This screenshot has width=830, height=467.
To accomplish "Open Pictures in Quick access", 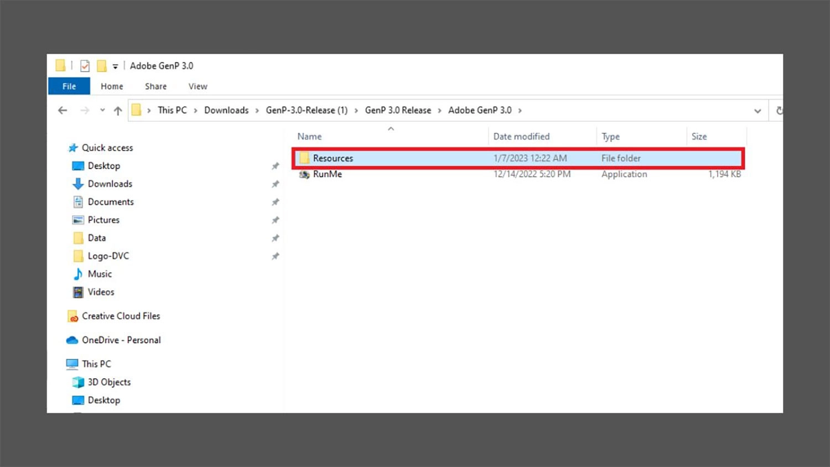I will click(x=103, y=220).
